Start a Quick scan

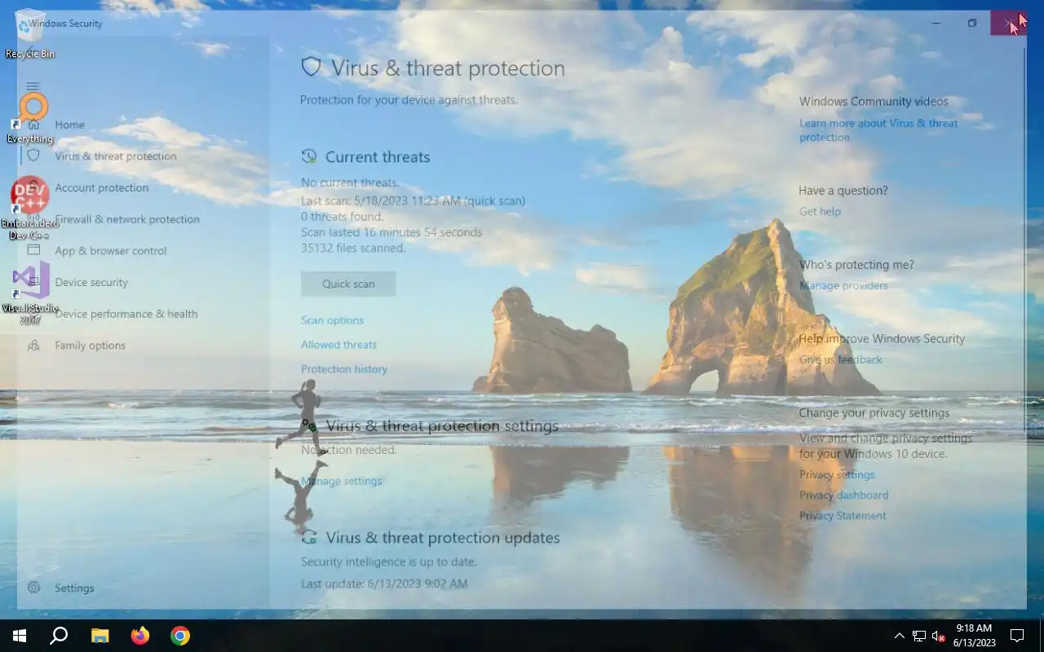click(x=348, y=284)
